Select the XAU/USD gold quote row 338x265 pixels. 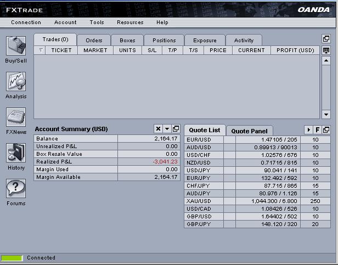click(x=257, y=201)
